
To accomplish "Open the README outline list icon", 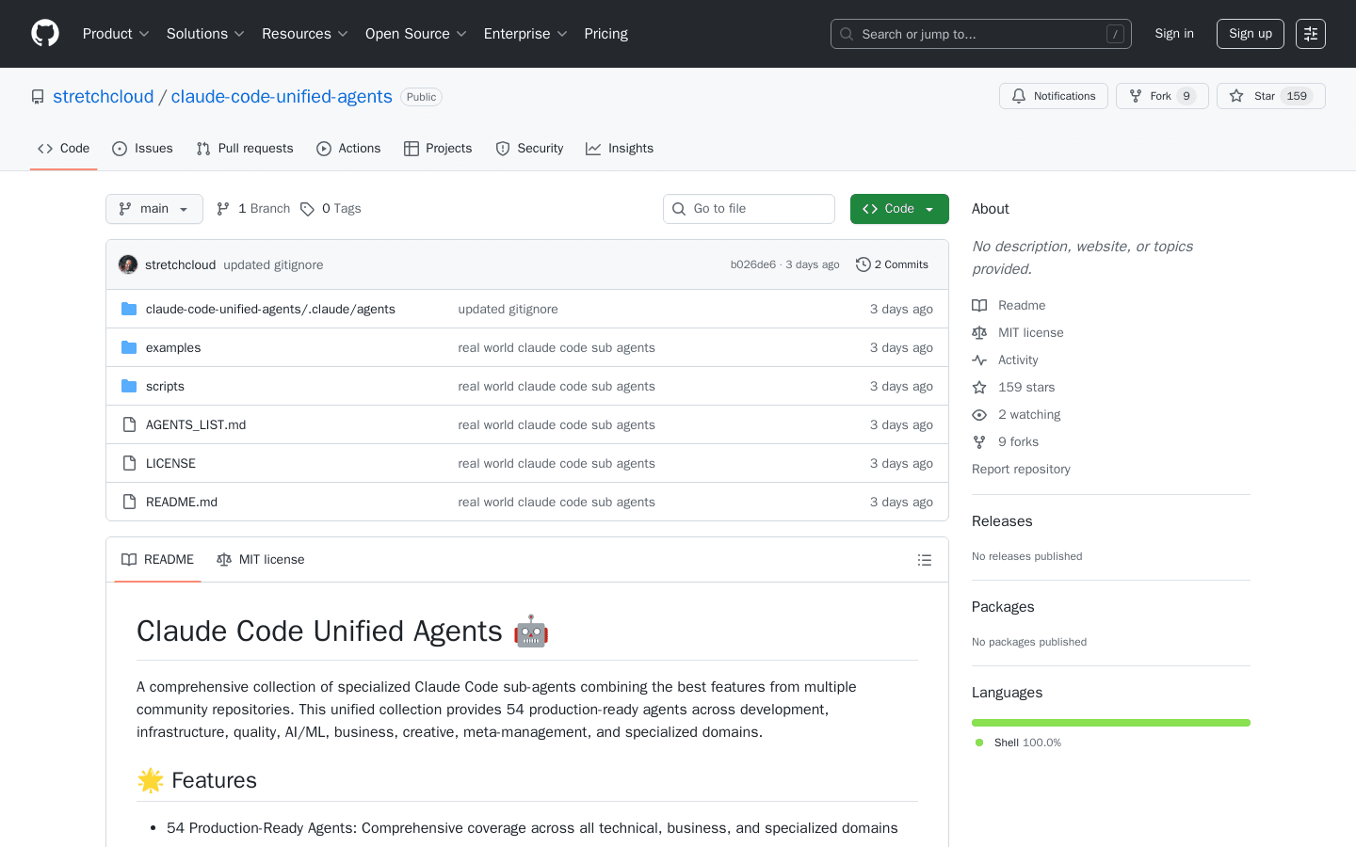I will [x=925, y=559].
